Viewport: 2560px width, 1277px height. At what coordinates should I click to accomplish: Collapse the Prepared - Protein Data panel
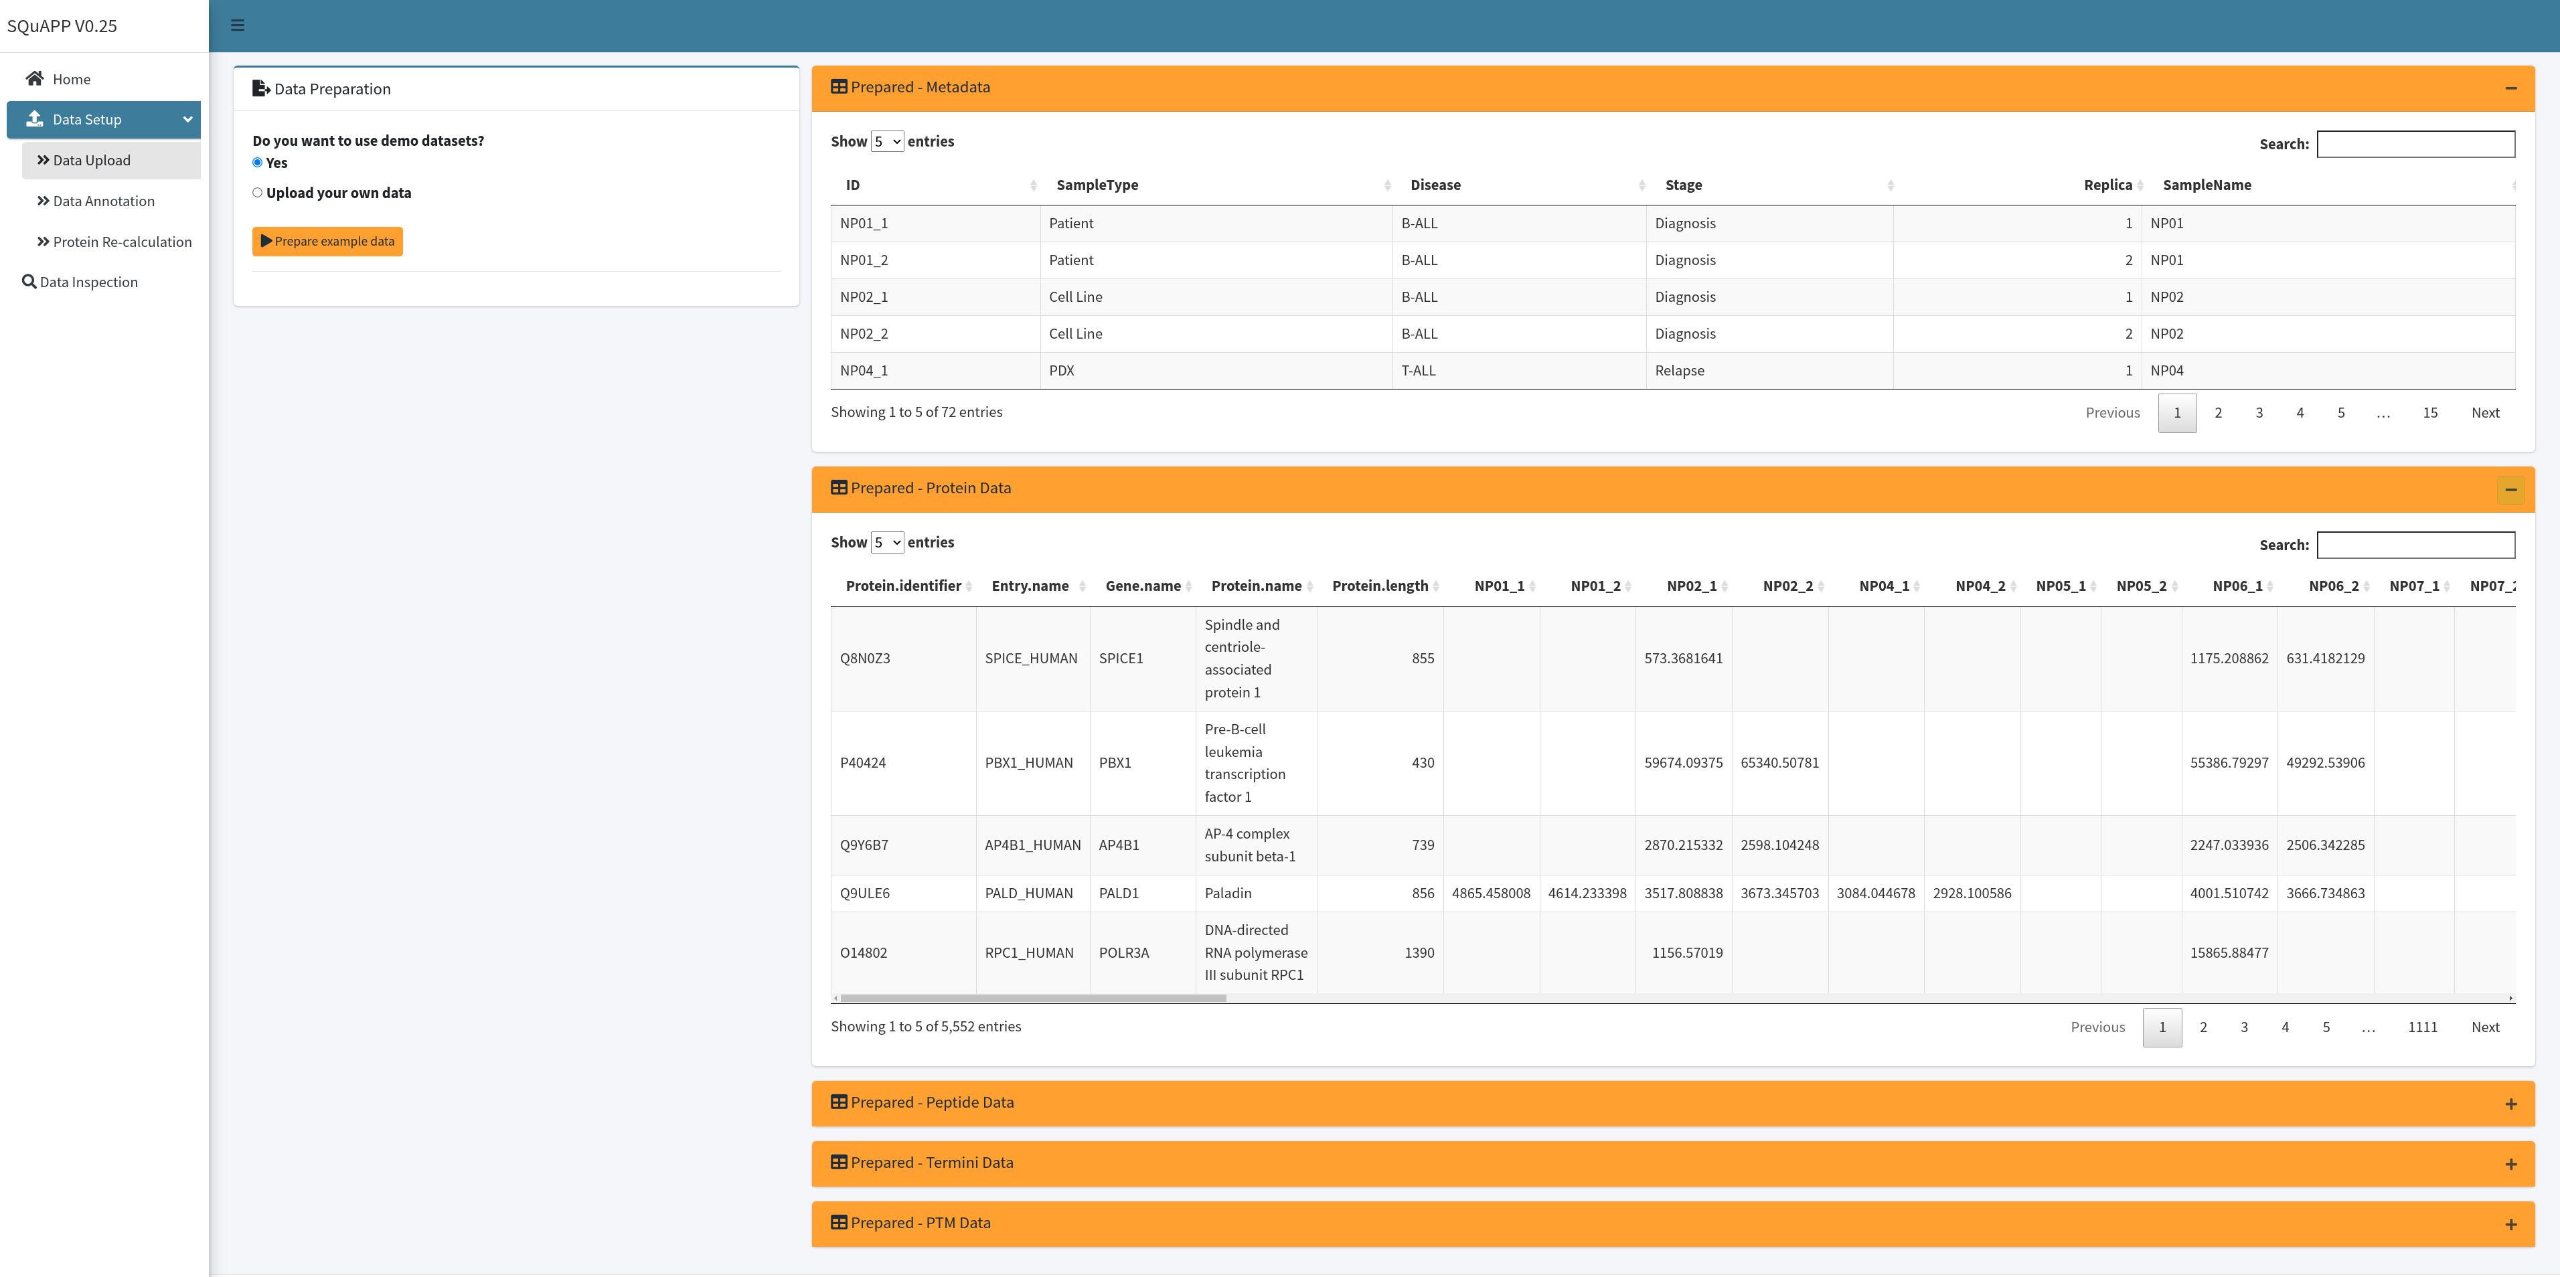pos(2510,490)
